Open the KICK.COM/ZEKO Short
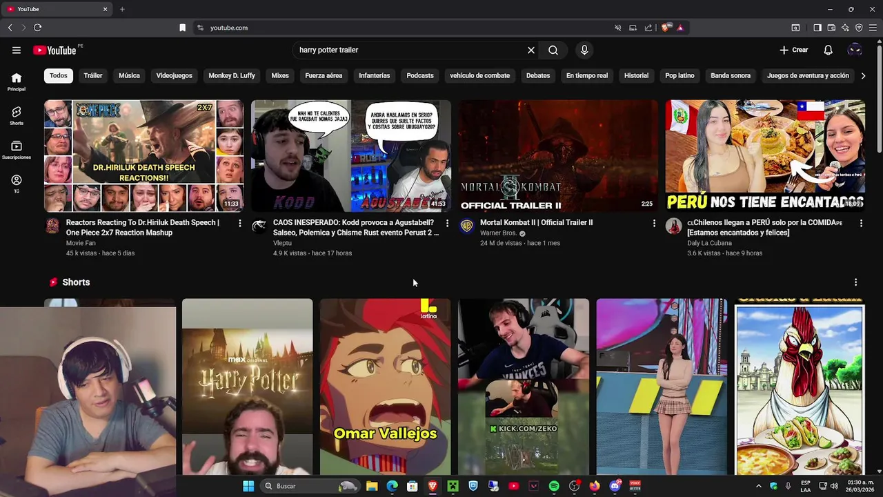This screenshot has height=497, width=883. point(524,387)
